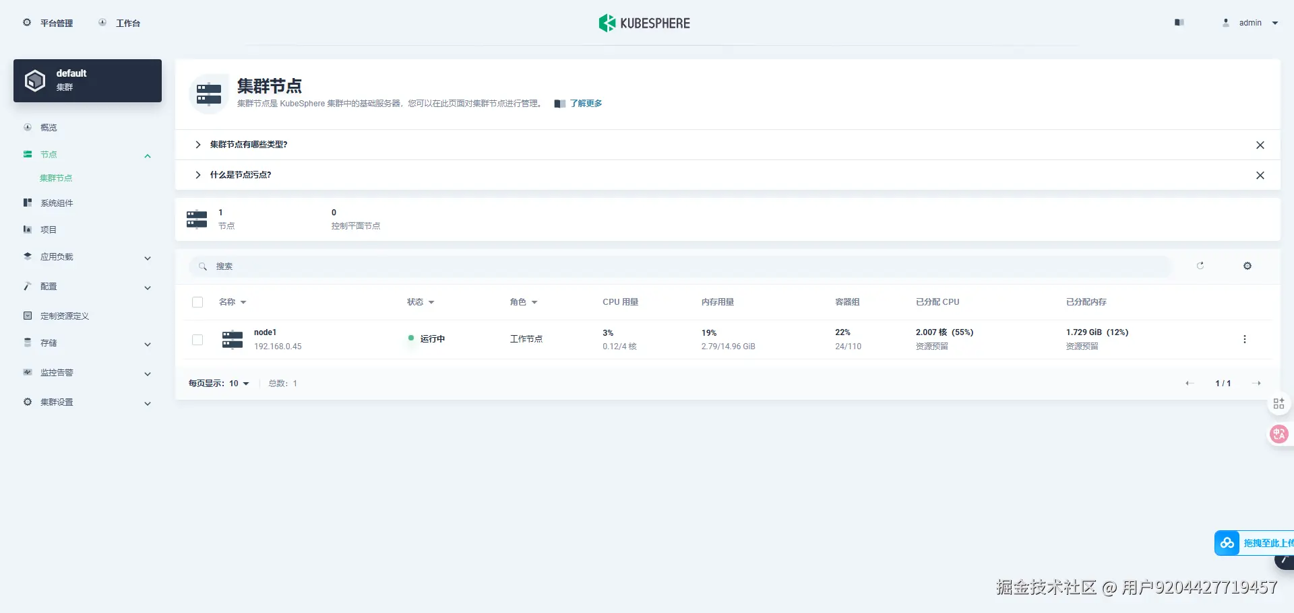Go to previous page arrow
The height and width of the screenshot is (613, 1294).
point(1190,384)
